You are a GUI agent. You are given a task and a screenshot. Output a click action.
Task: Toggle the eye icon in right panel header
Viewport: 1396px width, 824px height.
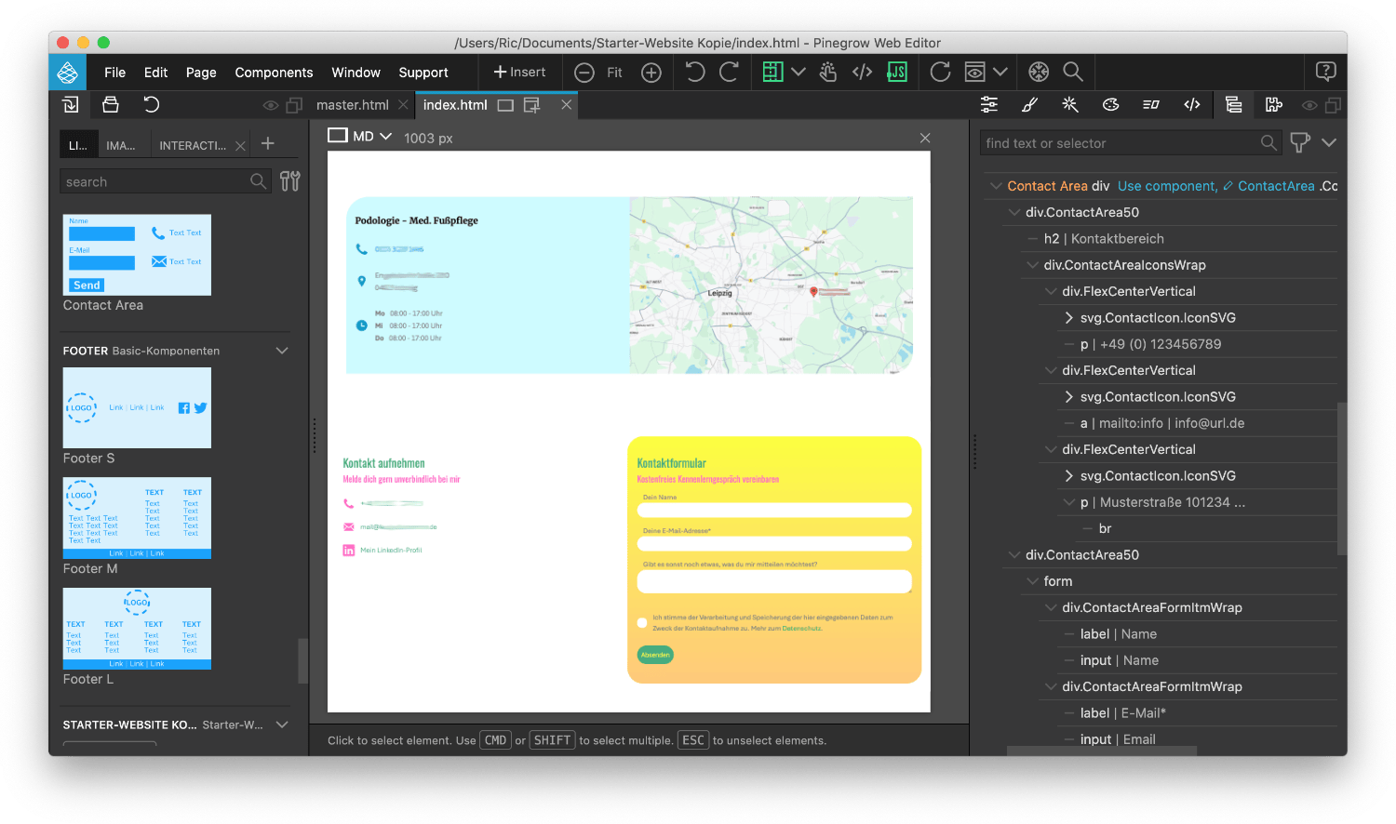pos(1309,105)
